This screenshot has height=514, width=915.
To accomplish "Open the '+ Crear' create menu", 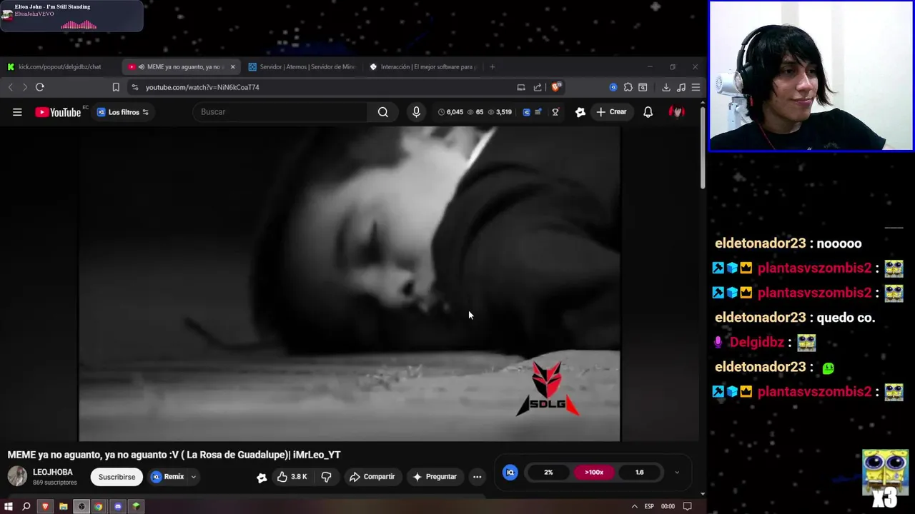I will [611, 112].
